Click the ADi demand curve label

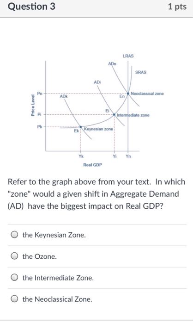click(x=97, y=82)
